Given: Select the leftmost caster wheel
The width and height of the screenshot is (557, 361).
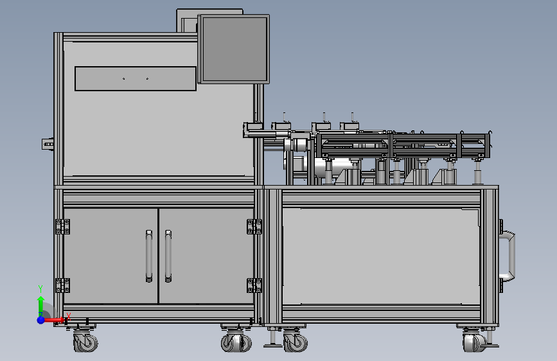Looking at the screenshot, I should (85, 342).
